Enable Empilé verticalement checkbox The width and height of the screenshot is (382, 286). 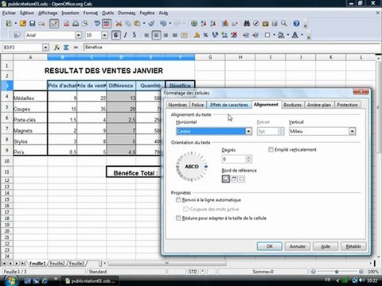[x=271, y=149]
